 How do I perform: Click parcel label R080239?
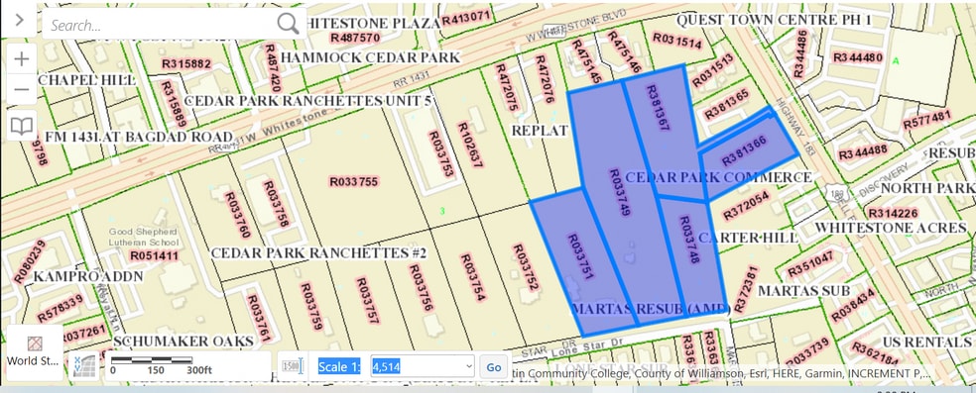tap(30, 262)
